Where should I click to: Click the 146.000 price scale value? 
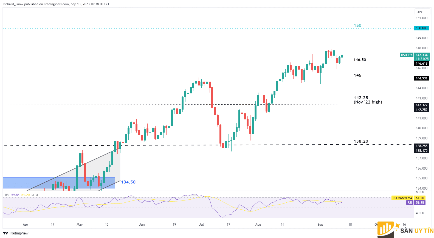click(x=422, y=68)
